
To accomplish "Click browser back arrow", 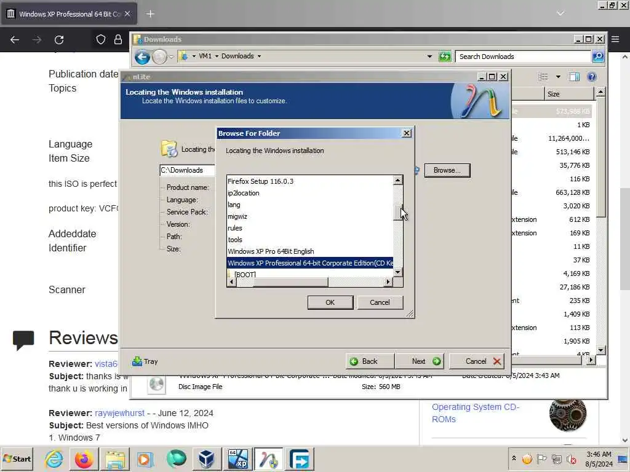I will (15, 40).
